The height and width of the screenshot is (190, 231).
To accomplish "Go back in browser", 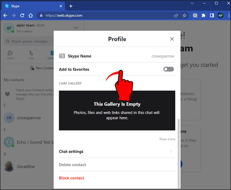I will click(5, 15).
